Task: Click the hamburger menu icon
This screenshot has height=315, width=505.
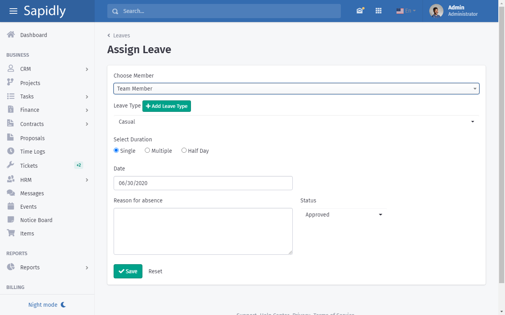Action: (13, 11)
